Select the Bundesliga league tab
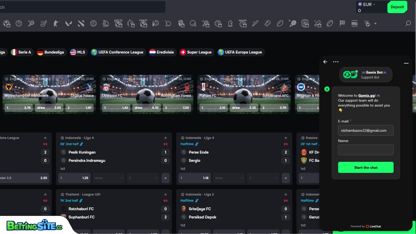Screen dimensions: 416x234 pyautogui.click(x=51, y=52)
